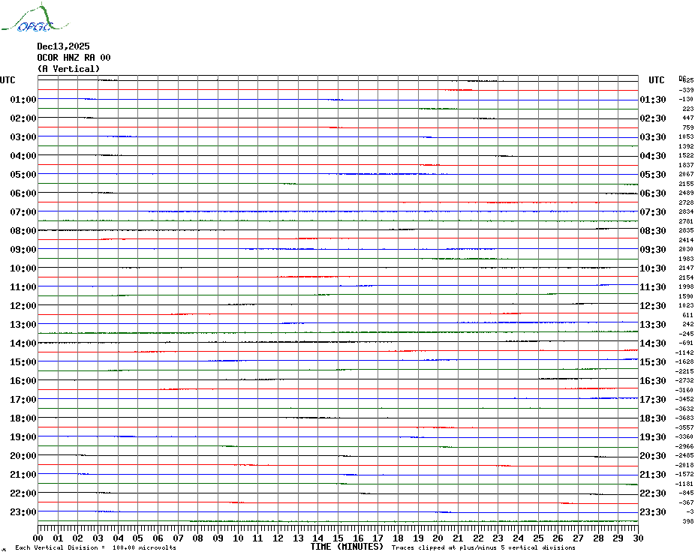Select the offset value -3160

pos(684,390)
